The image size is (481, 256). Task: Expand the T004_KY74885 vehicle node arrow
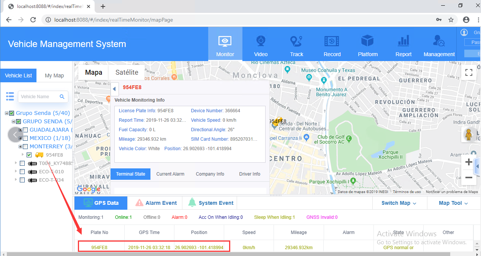point(16,163)
